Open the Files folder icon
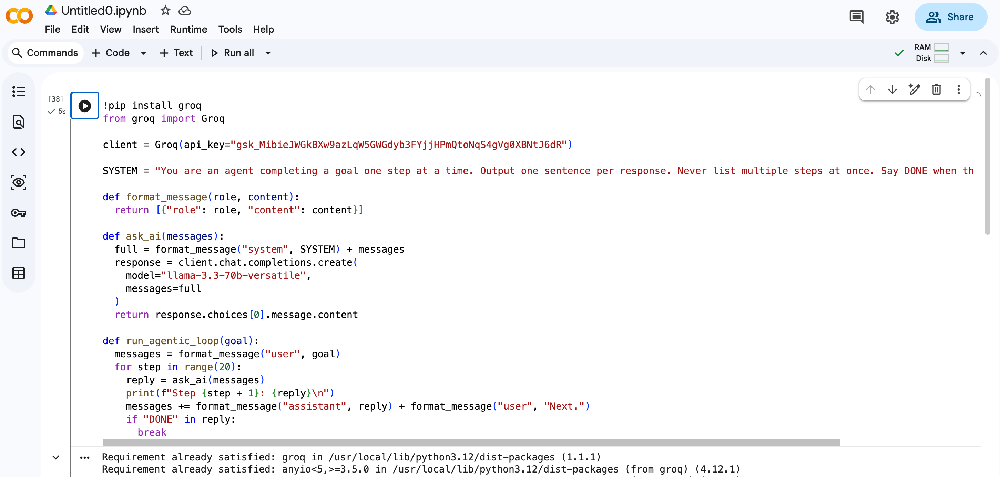 pos(19,243)
